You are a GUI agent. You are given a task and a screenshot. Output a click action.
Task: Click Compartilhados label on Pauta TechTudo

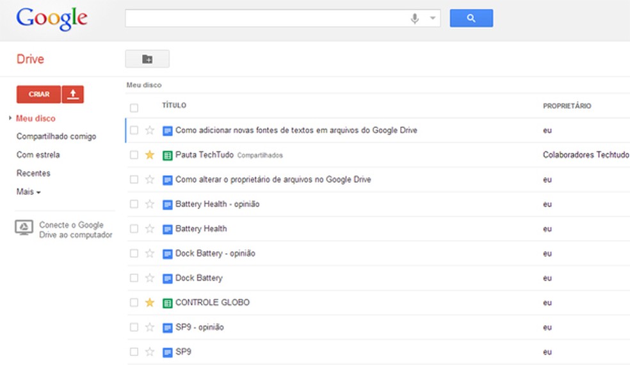click(x=260, y=155)
